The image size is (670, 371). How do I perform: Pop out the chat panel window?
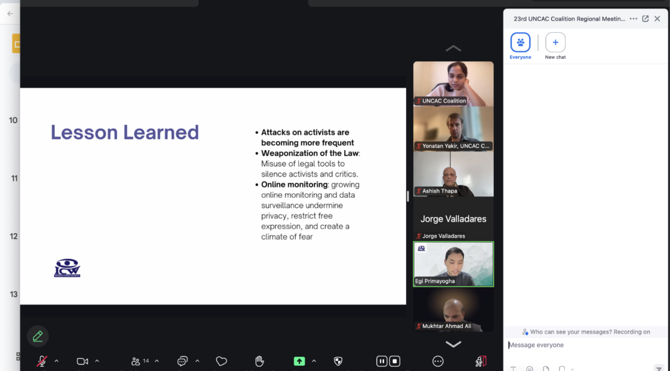tap(645, 19)
